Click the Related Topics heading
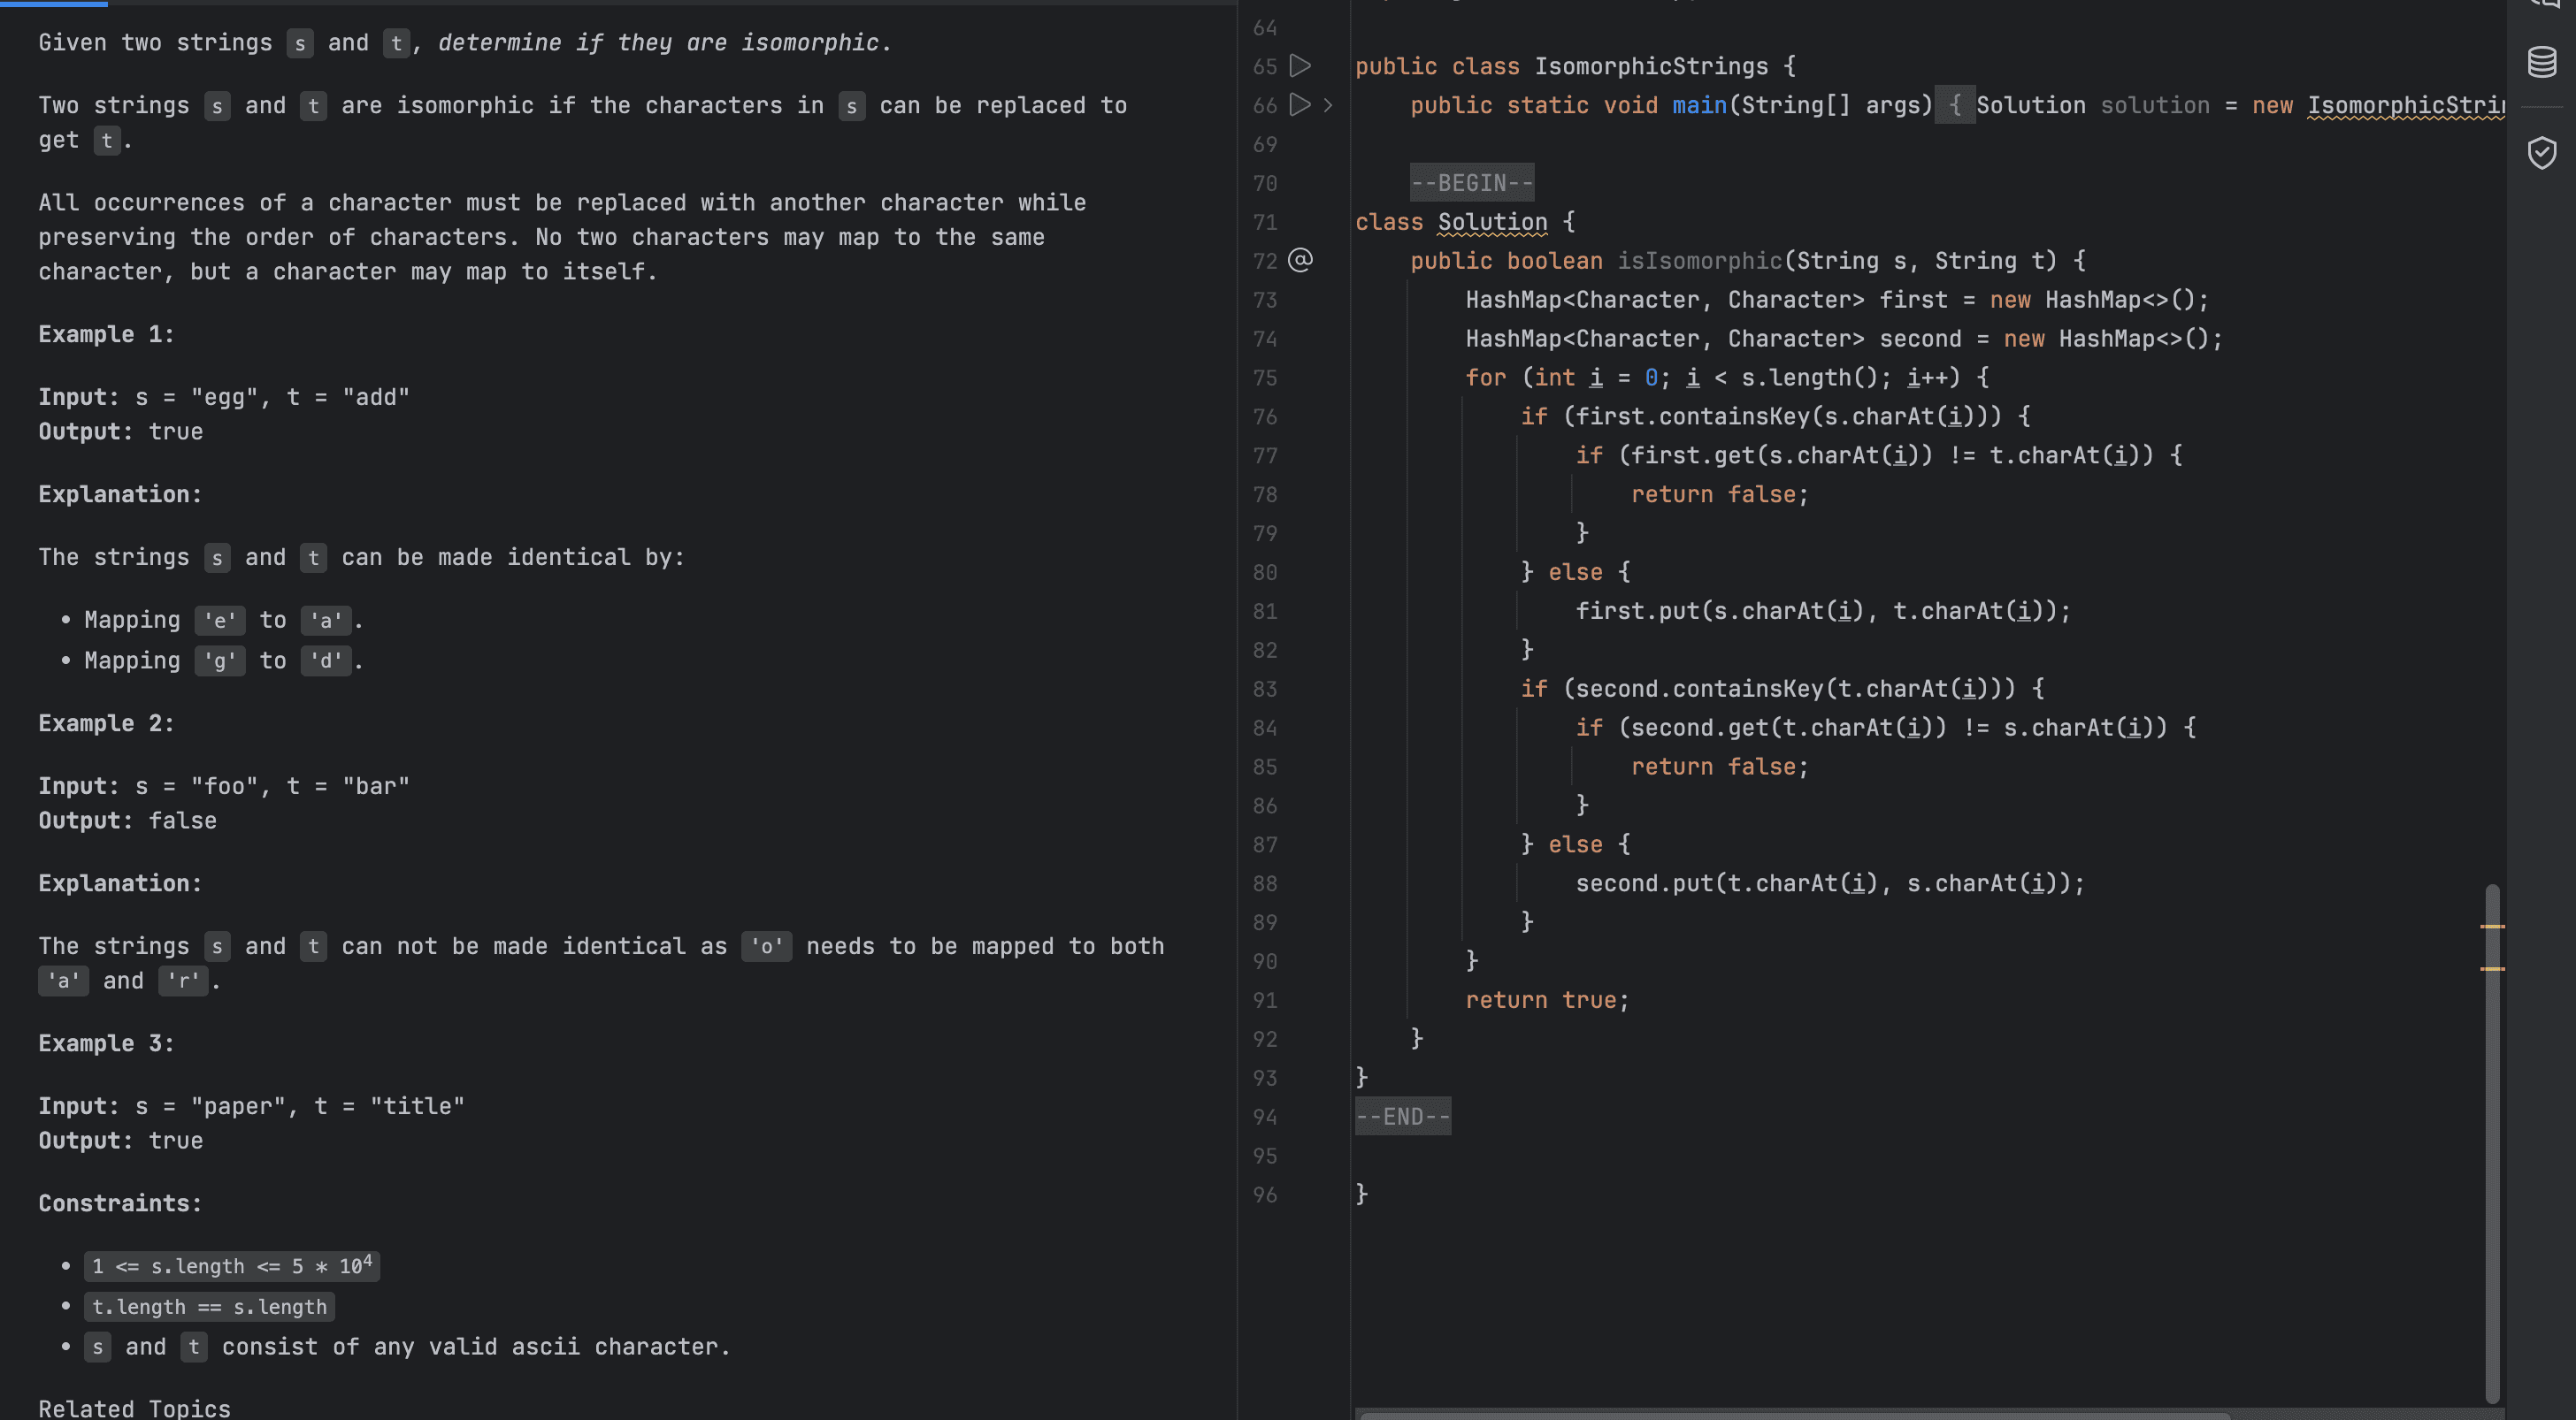The image size is (2576, 1420). click(134, 1408)
